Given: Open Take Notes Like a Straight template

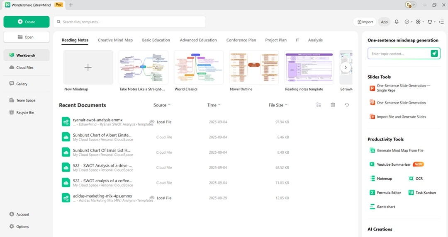Looking at the screenshot, I should (x=144, y=67).
